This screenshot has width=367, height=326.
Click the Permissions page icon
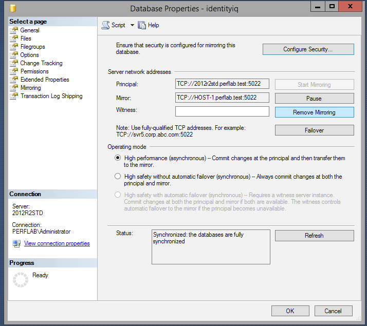[14, 71]
